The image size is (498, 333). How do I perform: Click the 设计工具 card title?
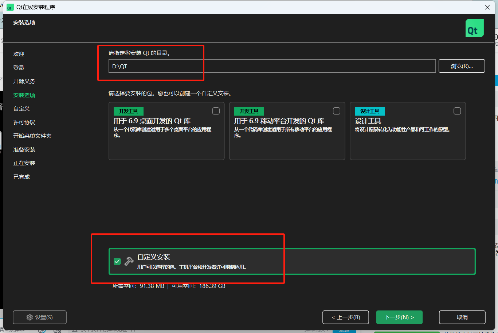368,121
